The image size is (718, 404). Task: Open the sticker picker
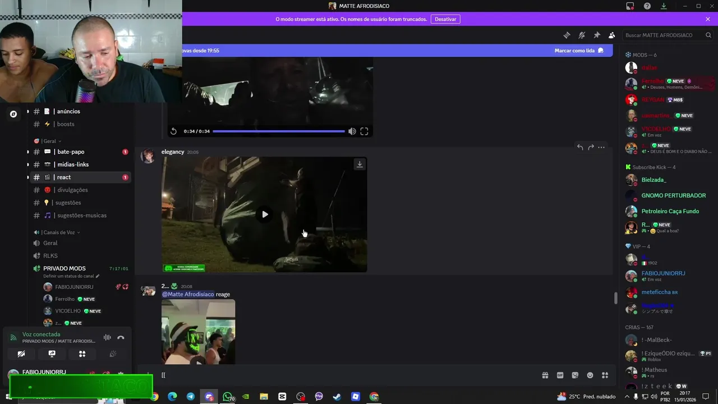[x=575, y=375]
